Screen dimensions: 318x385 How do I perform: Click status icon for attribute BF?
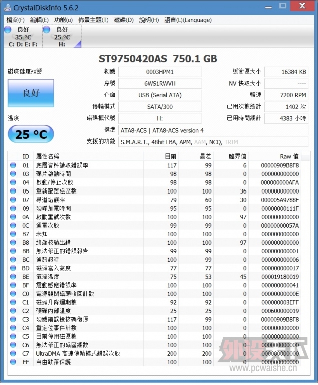[13, 285]
